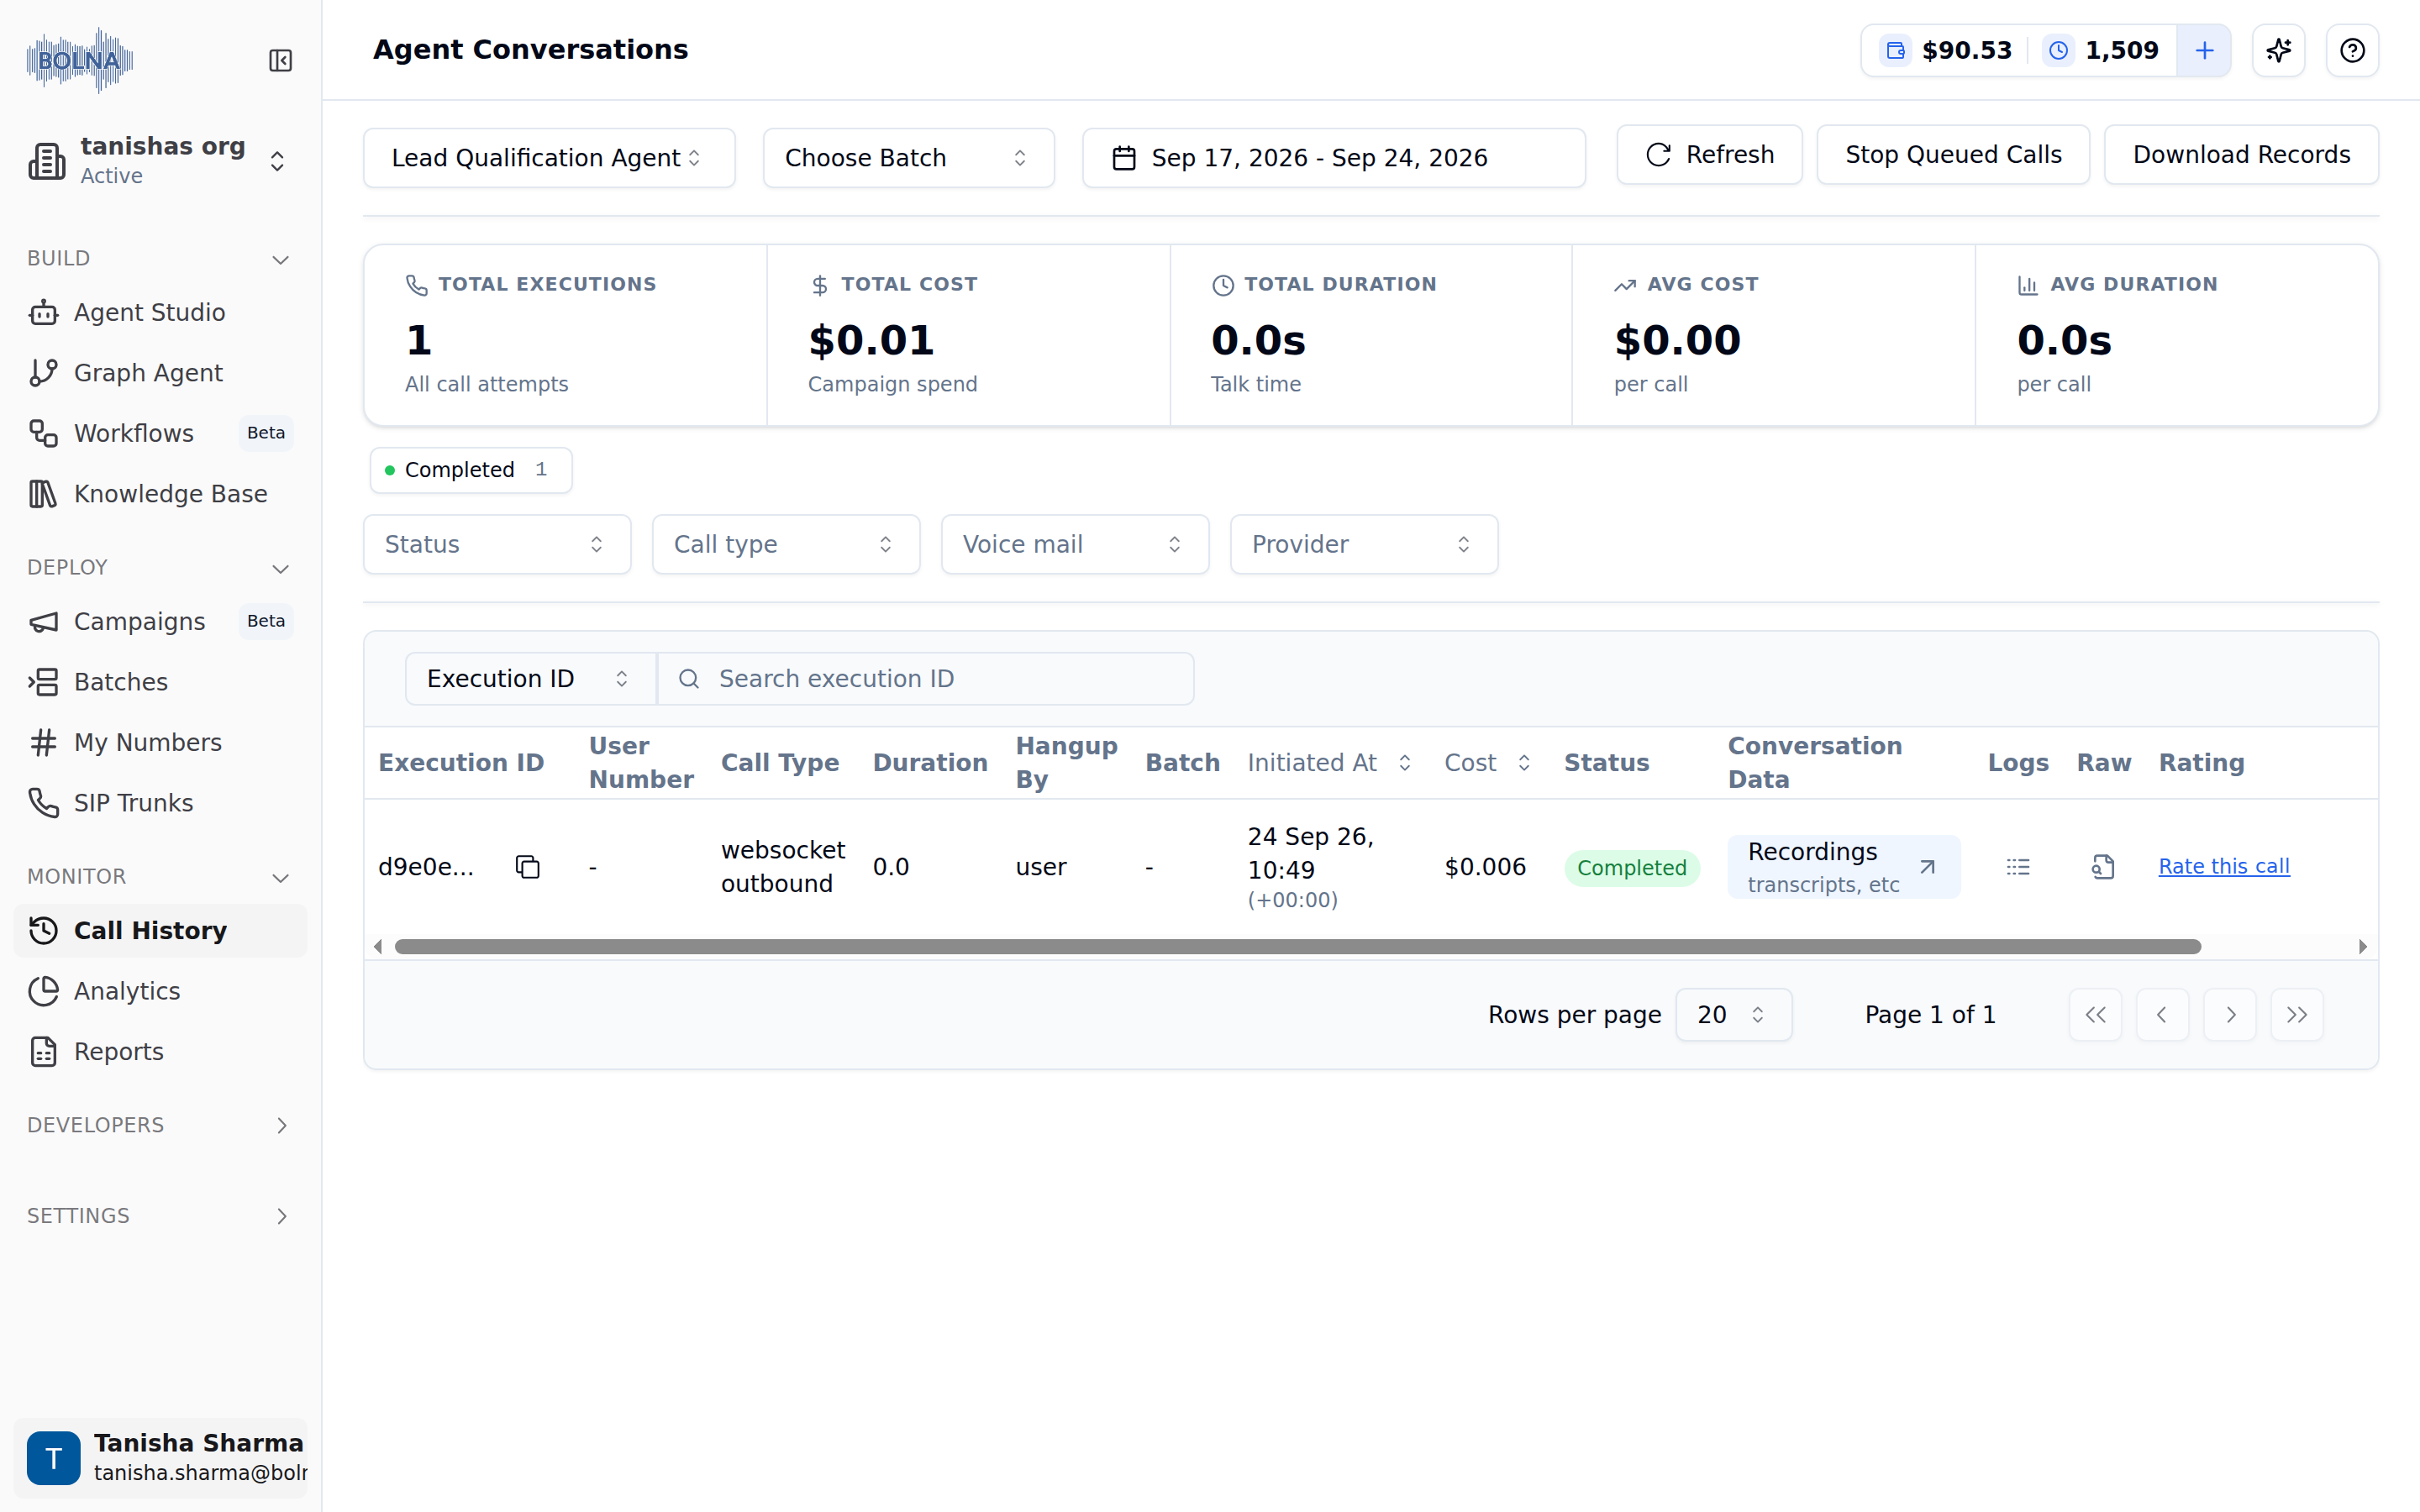The image size is (2420, 1512).
Task: Open Recordings transcripts link for the call
Action: pos(1843,867)
